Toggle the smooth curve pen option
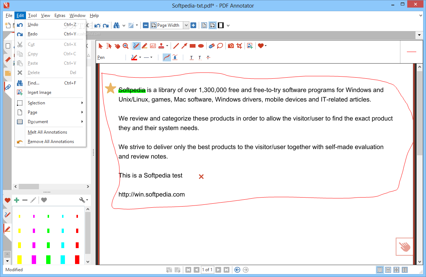This screenshot has width=426, height=277. 167,57
